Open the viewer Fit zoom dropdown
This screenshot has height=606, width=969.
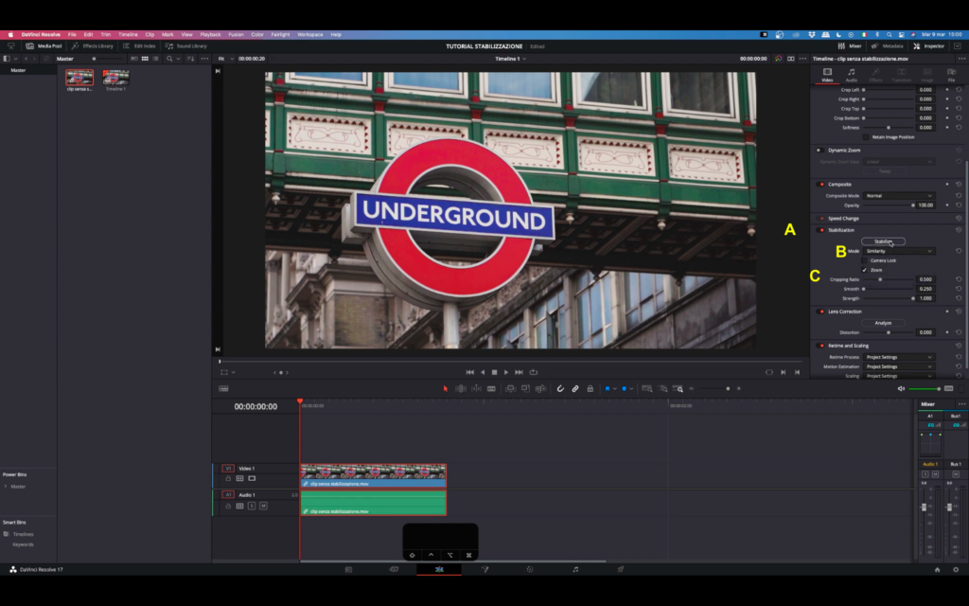click(225, 59)
